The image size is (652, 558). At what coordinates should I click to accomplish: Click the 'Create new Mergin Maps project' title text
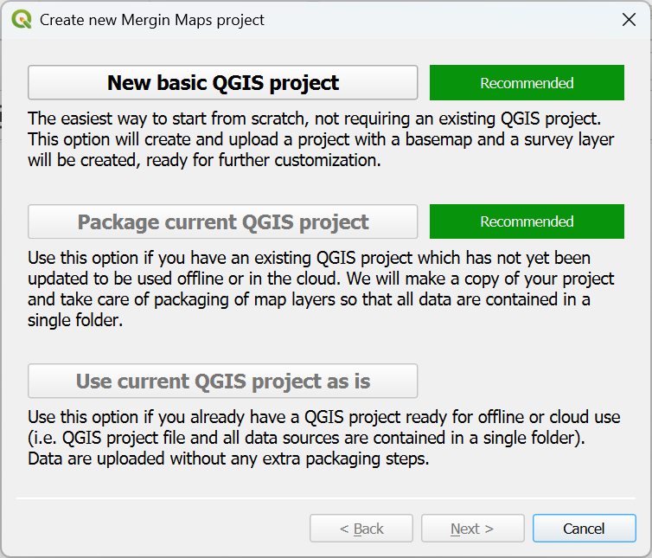152,19
